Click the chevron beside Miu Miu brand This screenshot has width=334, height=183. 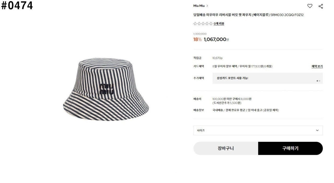pyautogui.click(x=207, y=6)
